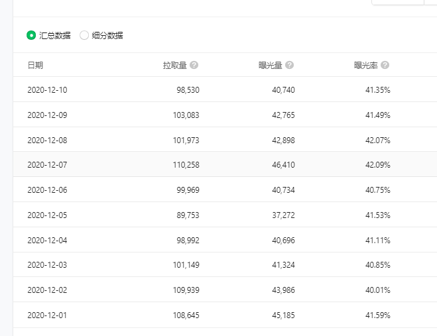Click the 日期 column header

[x=35, y=65]
